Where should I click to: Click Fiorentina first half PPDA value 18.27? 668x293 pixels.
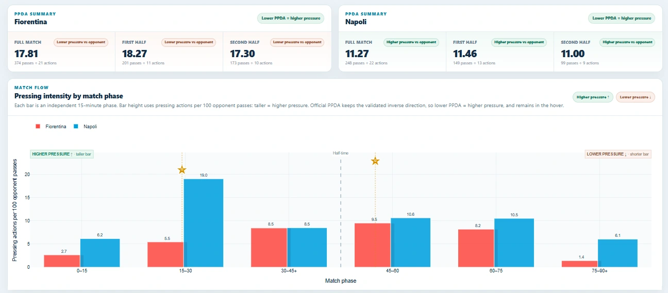[135, 54]
